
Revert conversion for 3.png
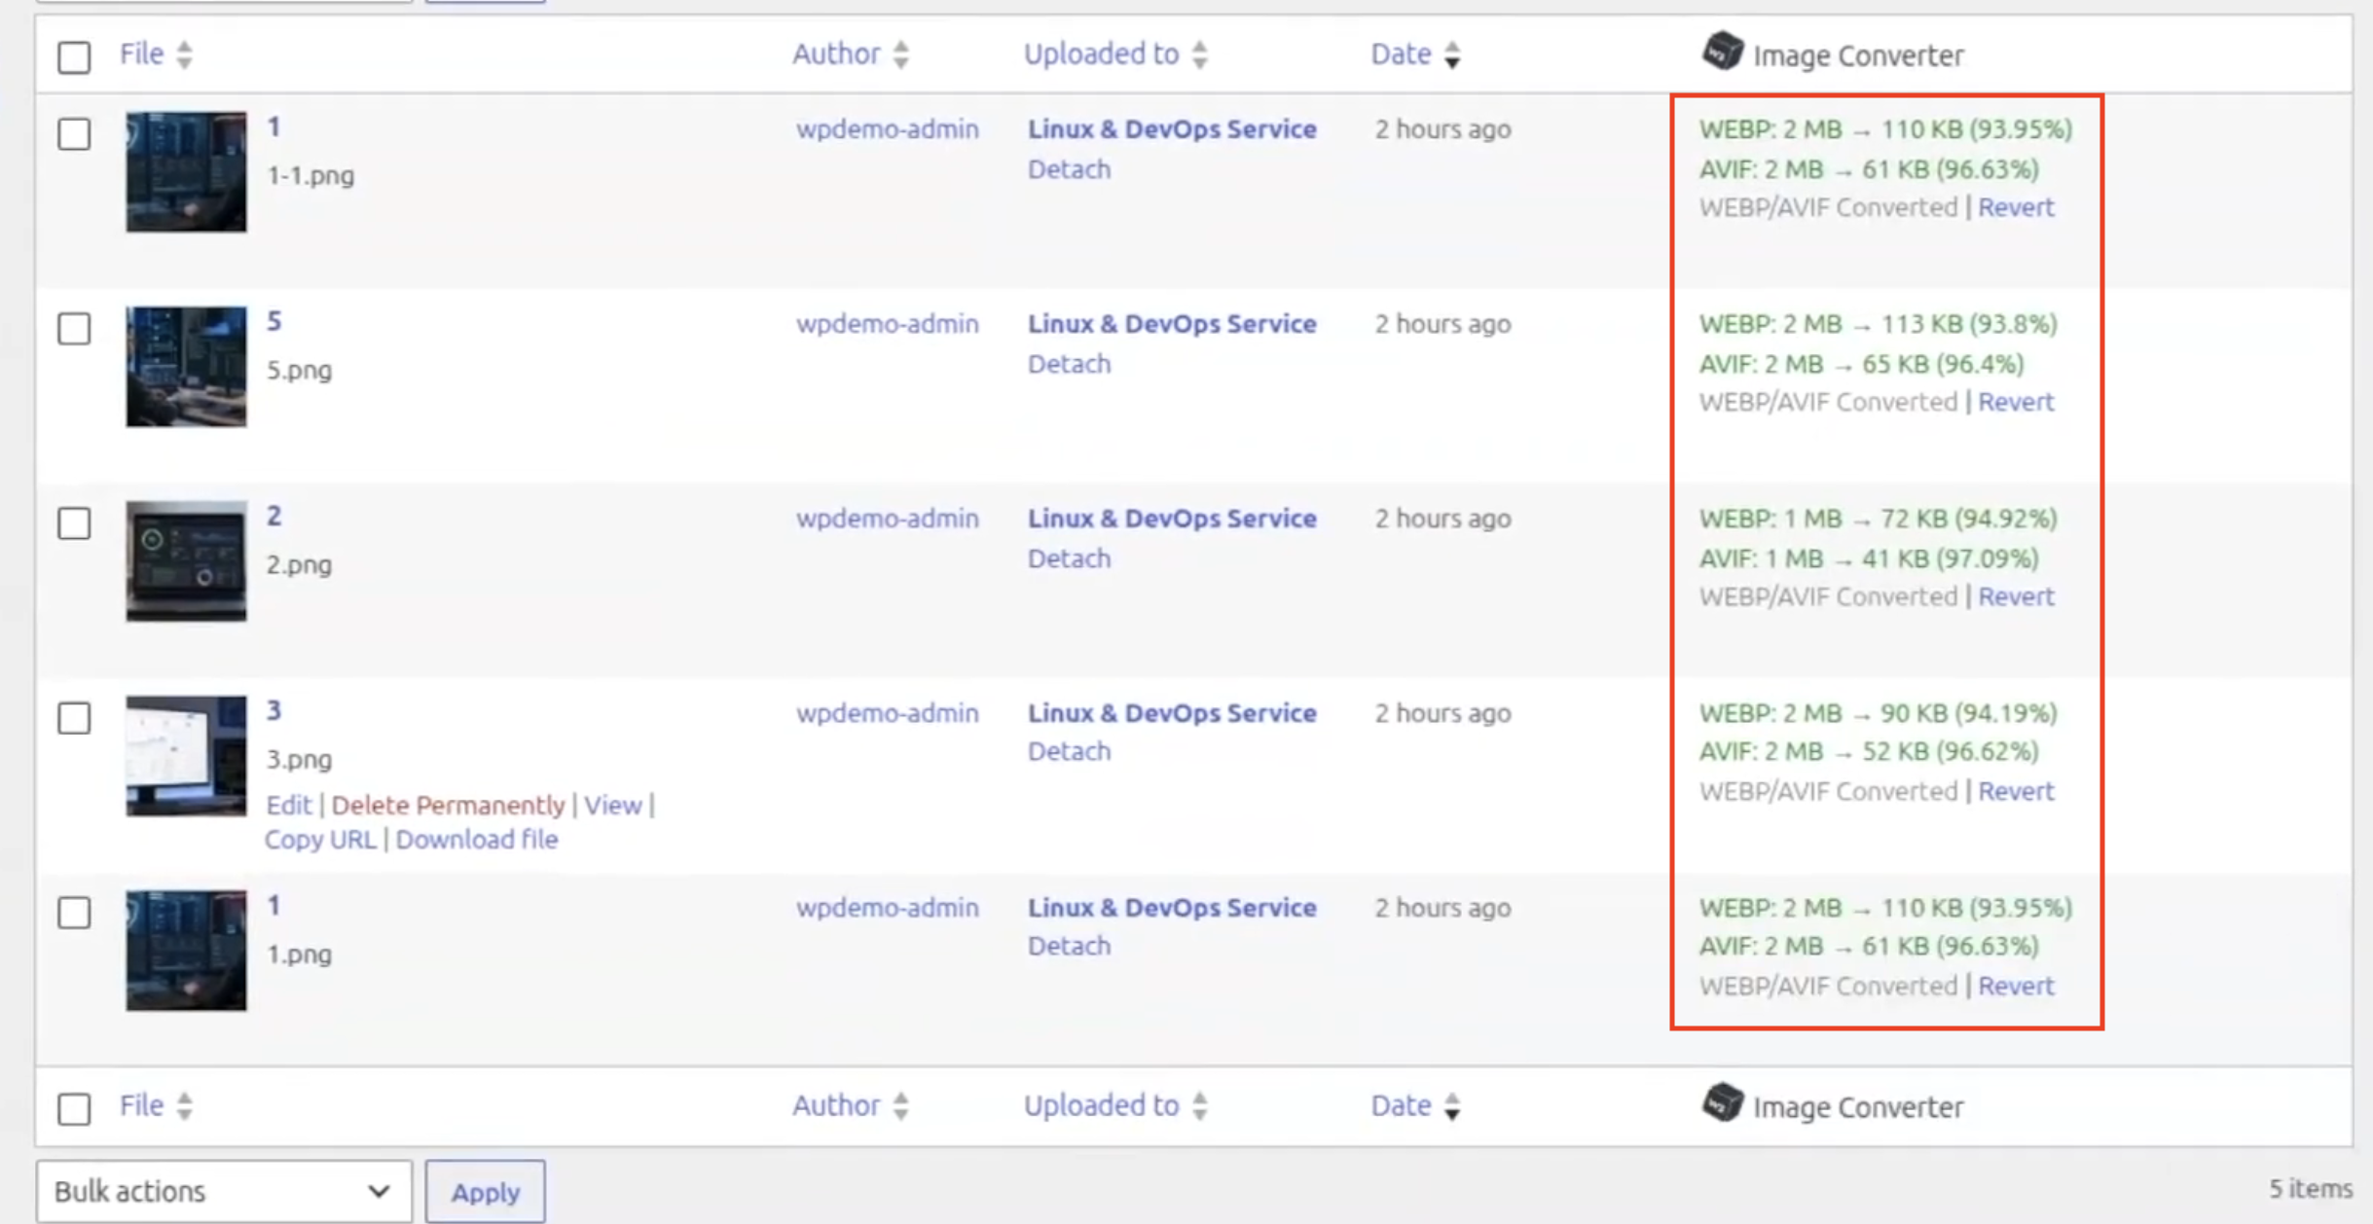point(2016,791)
